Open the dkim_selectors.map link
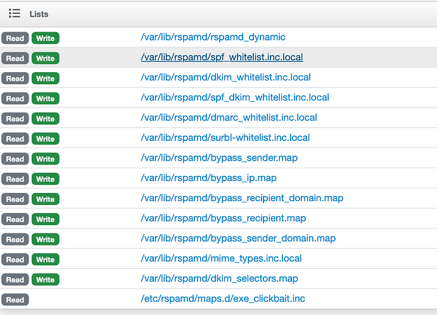 click(x=219, y=279)
